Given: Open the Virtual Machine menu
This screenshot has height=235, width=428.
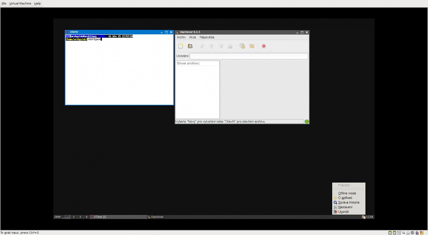Looking at the screenshot, I should pyautogui.click(x=20, y=3).
